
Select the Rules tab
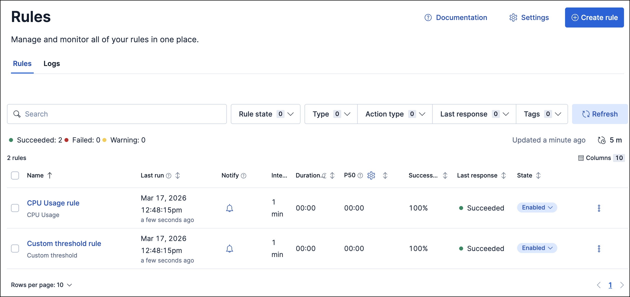click(22, 63)
